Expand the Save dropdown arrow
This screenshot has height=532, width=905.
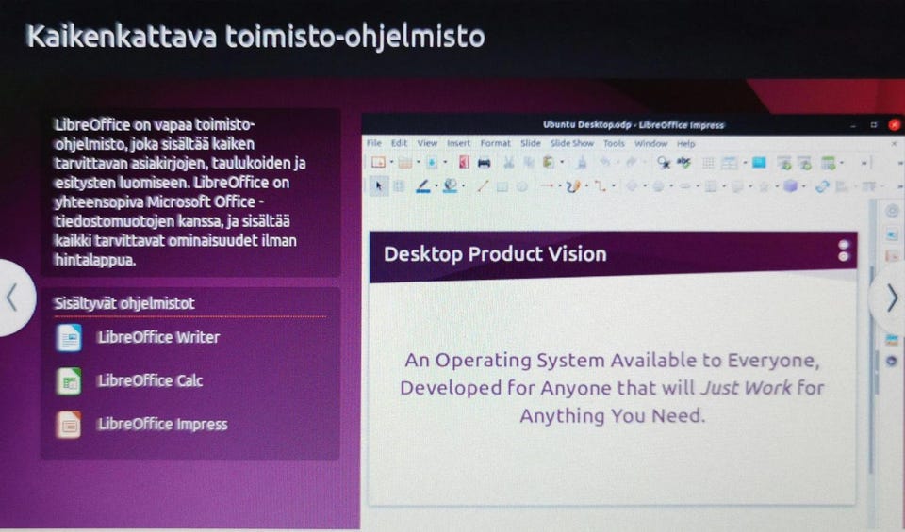tap(444, 163)
